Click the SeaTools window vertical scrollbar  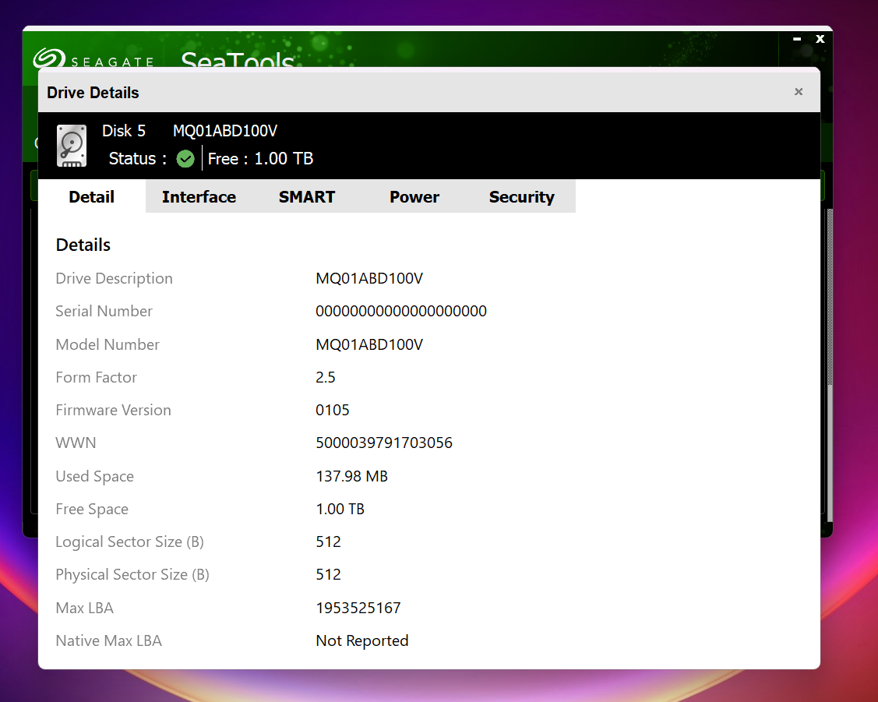click(x=830, y=364)
